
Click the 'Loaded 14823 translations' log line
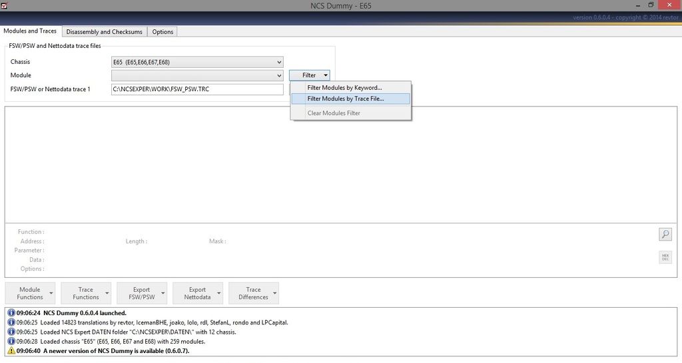pyautogui.click(x=164, y=322)
